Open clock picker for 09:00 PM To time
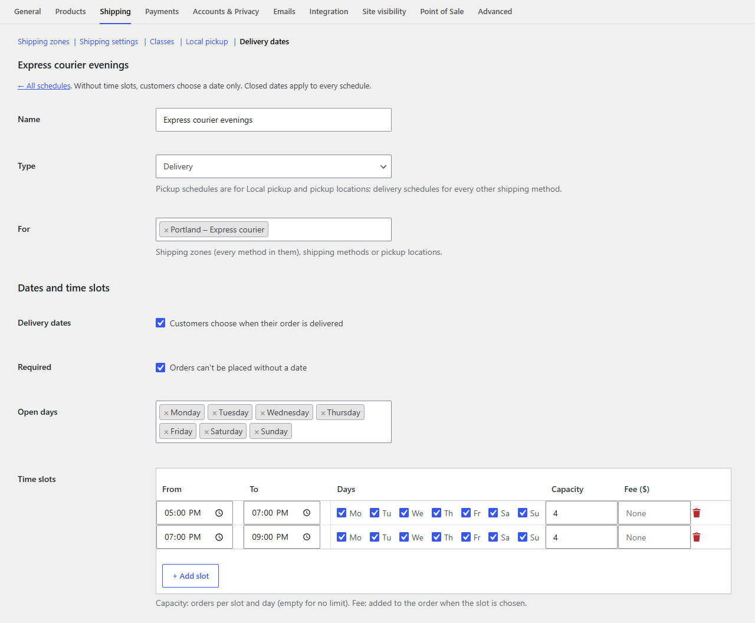 tap(307, 537)
